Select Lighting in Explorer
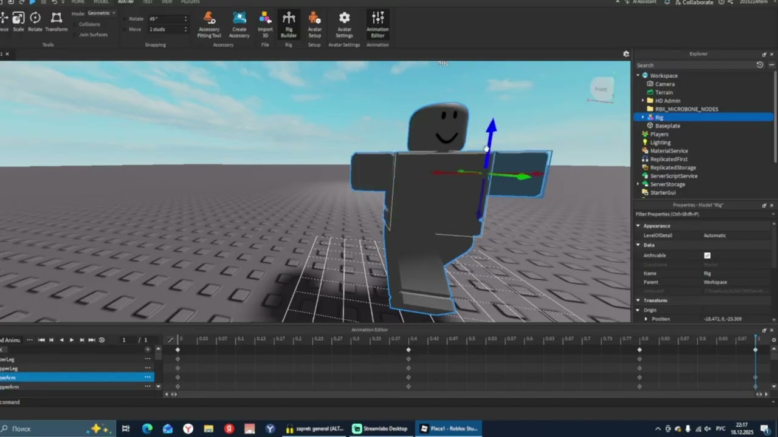 coord(660,143)
